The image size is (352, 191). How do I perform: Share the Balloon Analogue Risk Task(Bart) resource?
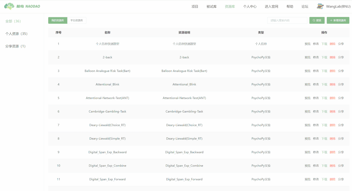coord(341,71)
